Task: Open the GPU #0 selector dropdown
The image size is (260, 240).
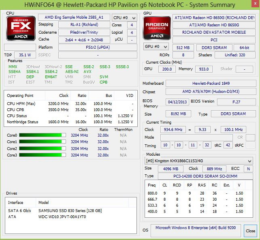Action: pyautogui.click(x=156, y=47)
